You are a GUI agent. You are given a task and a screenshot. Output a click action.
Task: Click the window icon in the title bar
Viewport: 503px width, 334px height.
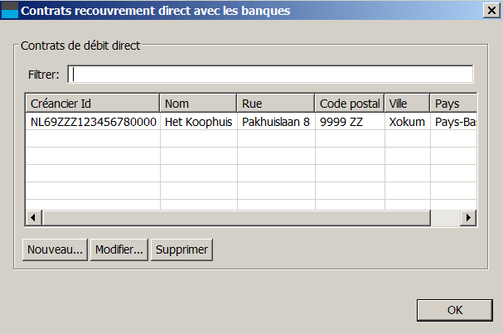coord(10,10)
